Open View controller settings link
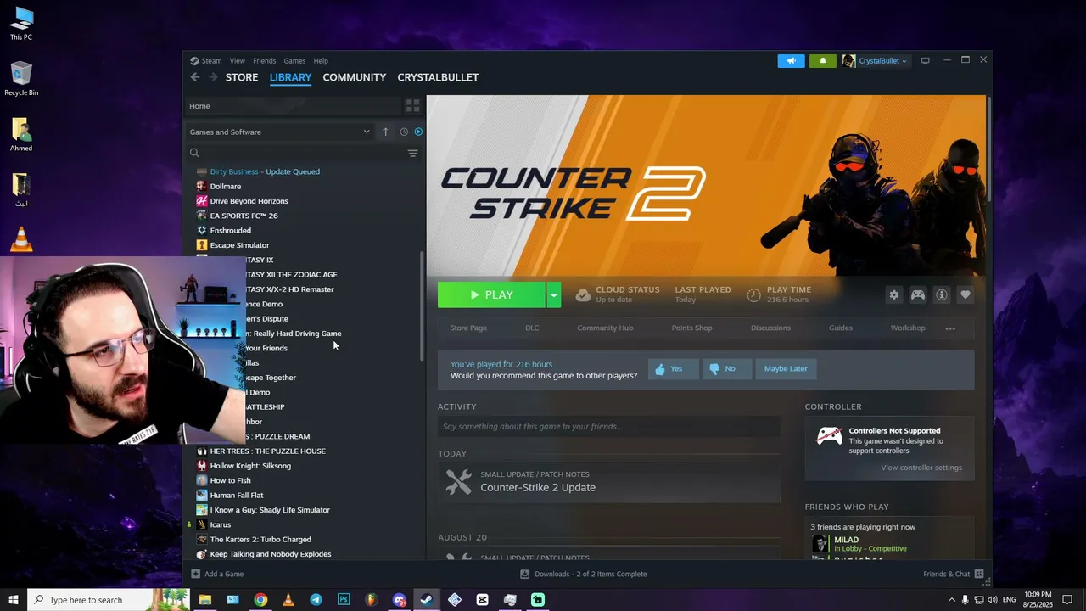This screenshot has height=611, width=1086. (921, 468)
